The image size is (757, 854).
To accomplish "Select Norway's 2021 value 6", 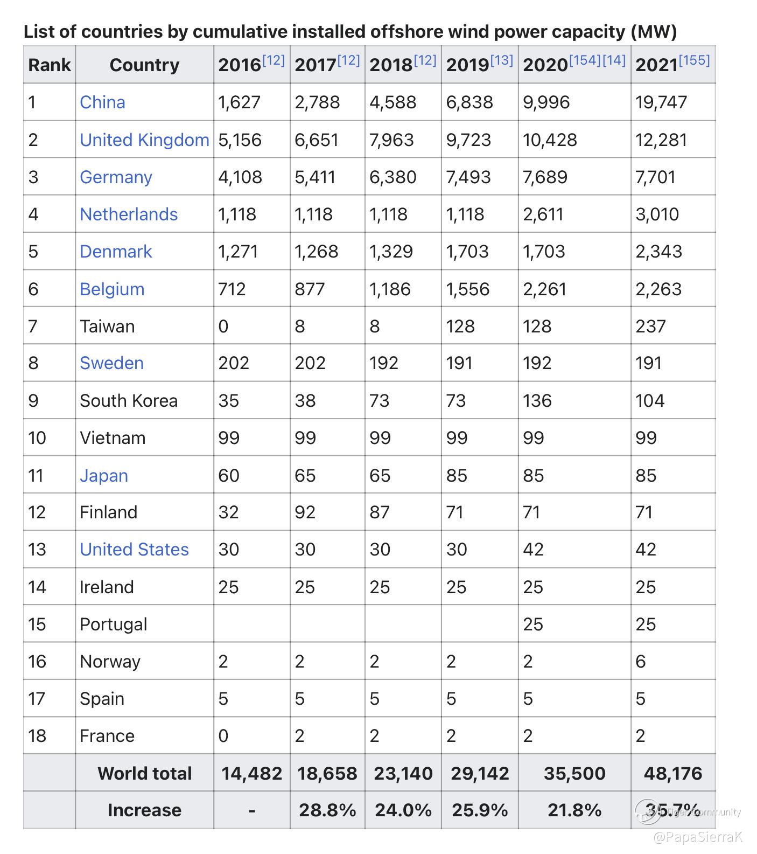I will pyautogui.click(x=640, y=662).
